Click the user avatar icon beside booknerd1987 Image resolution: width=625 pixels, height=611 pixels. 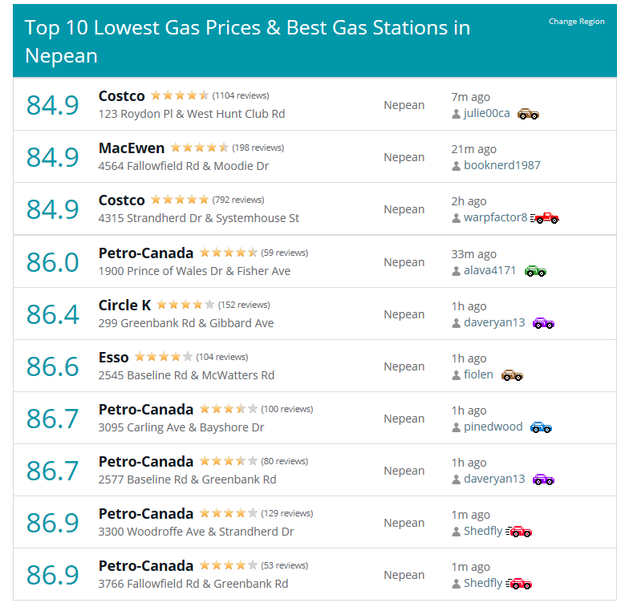click(x=457, y=166)
